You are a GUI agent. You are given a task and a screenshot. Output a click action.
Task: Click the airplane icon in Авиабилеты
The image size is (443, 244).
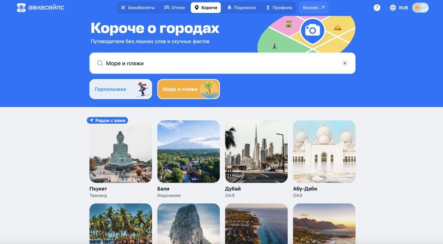click(123, 8)
